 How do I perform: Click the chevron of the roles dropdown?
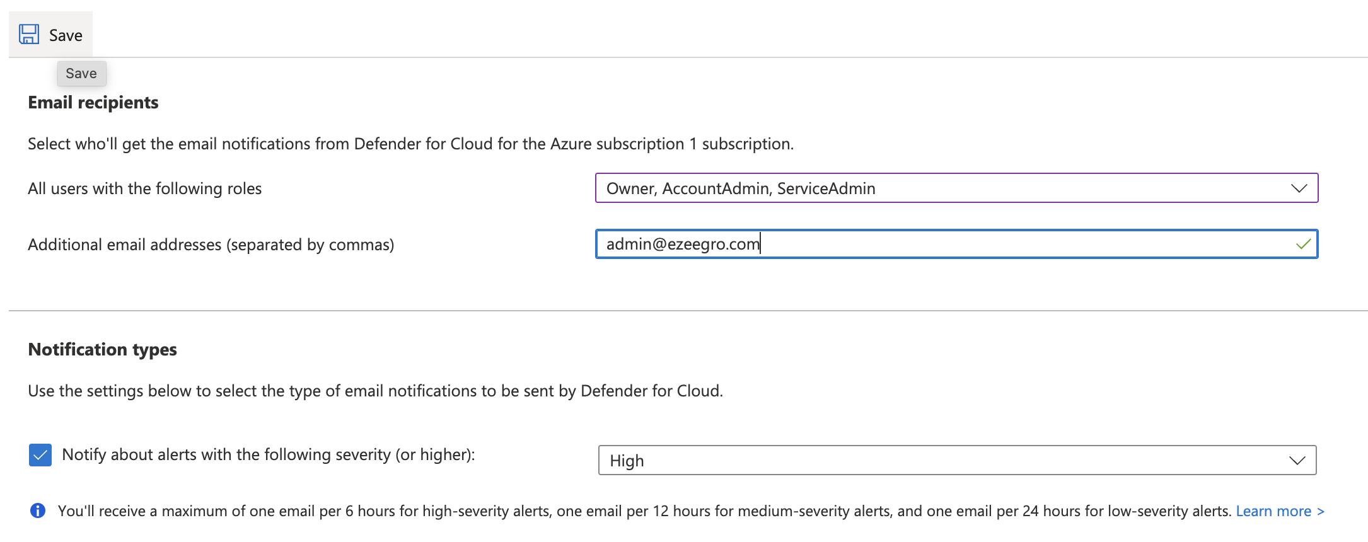click(x=1299, y=188)
